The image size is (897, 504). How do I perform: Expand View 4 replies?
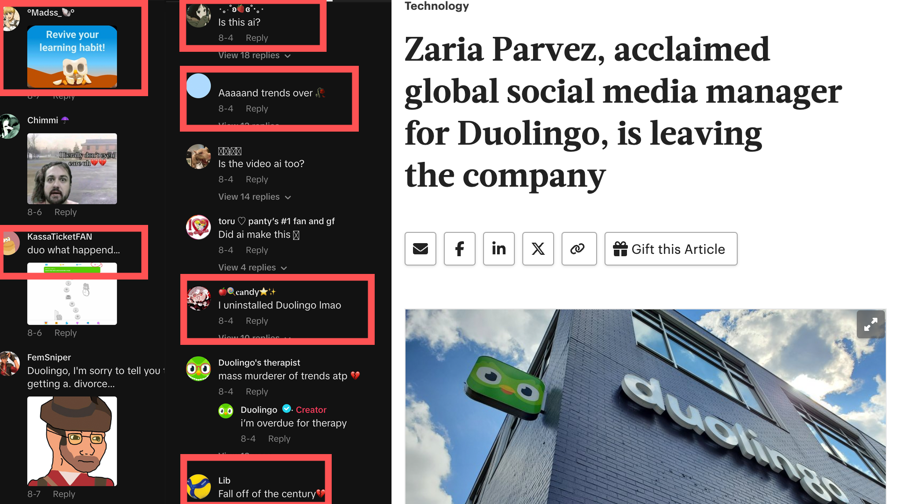[252, 267]
